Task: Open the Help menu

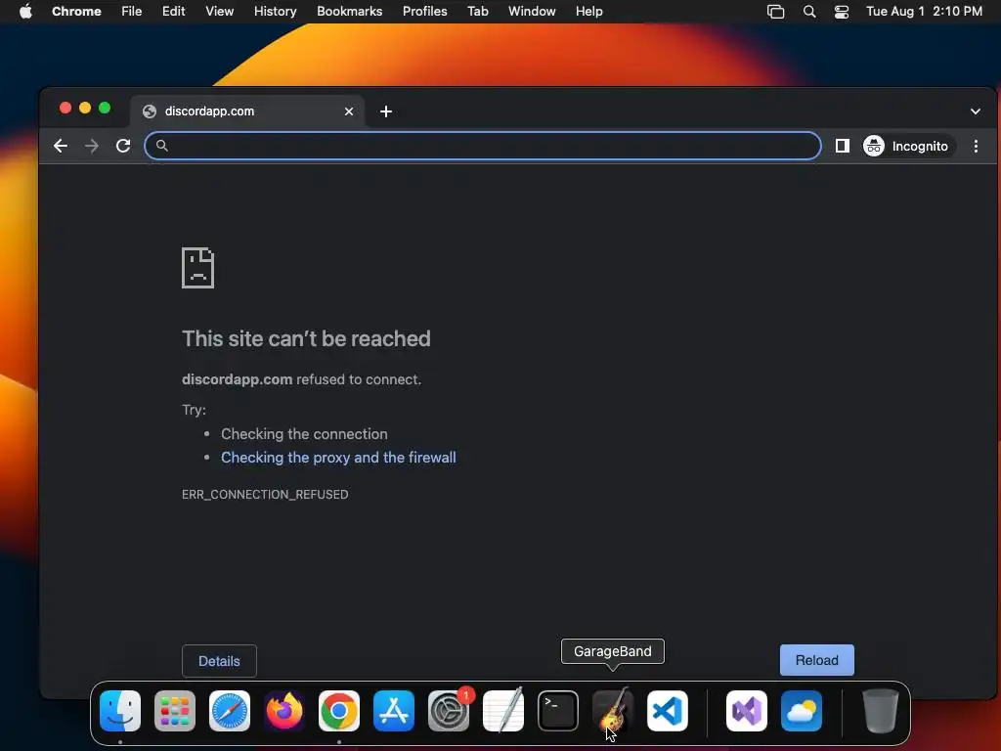Action: click(588, 11)
